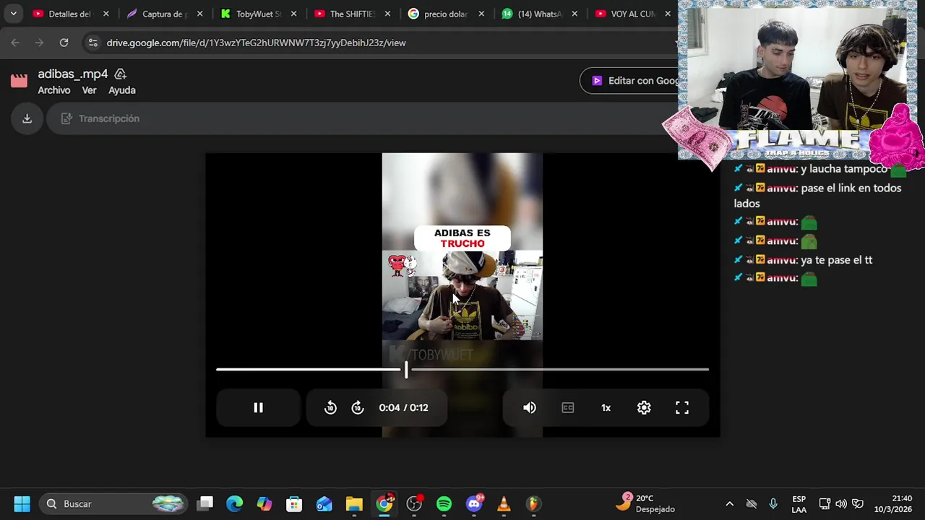Open Spotify from taskbar
This screenshot has width=925, height=520.
point(444,503)
